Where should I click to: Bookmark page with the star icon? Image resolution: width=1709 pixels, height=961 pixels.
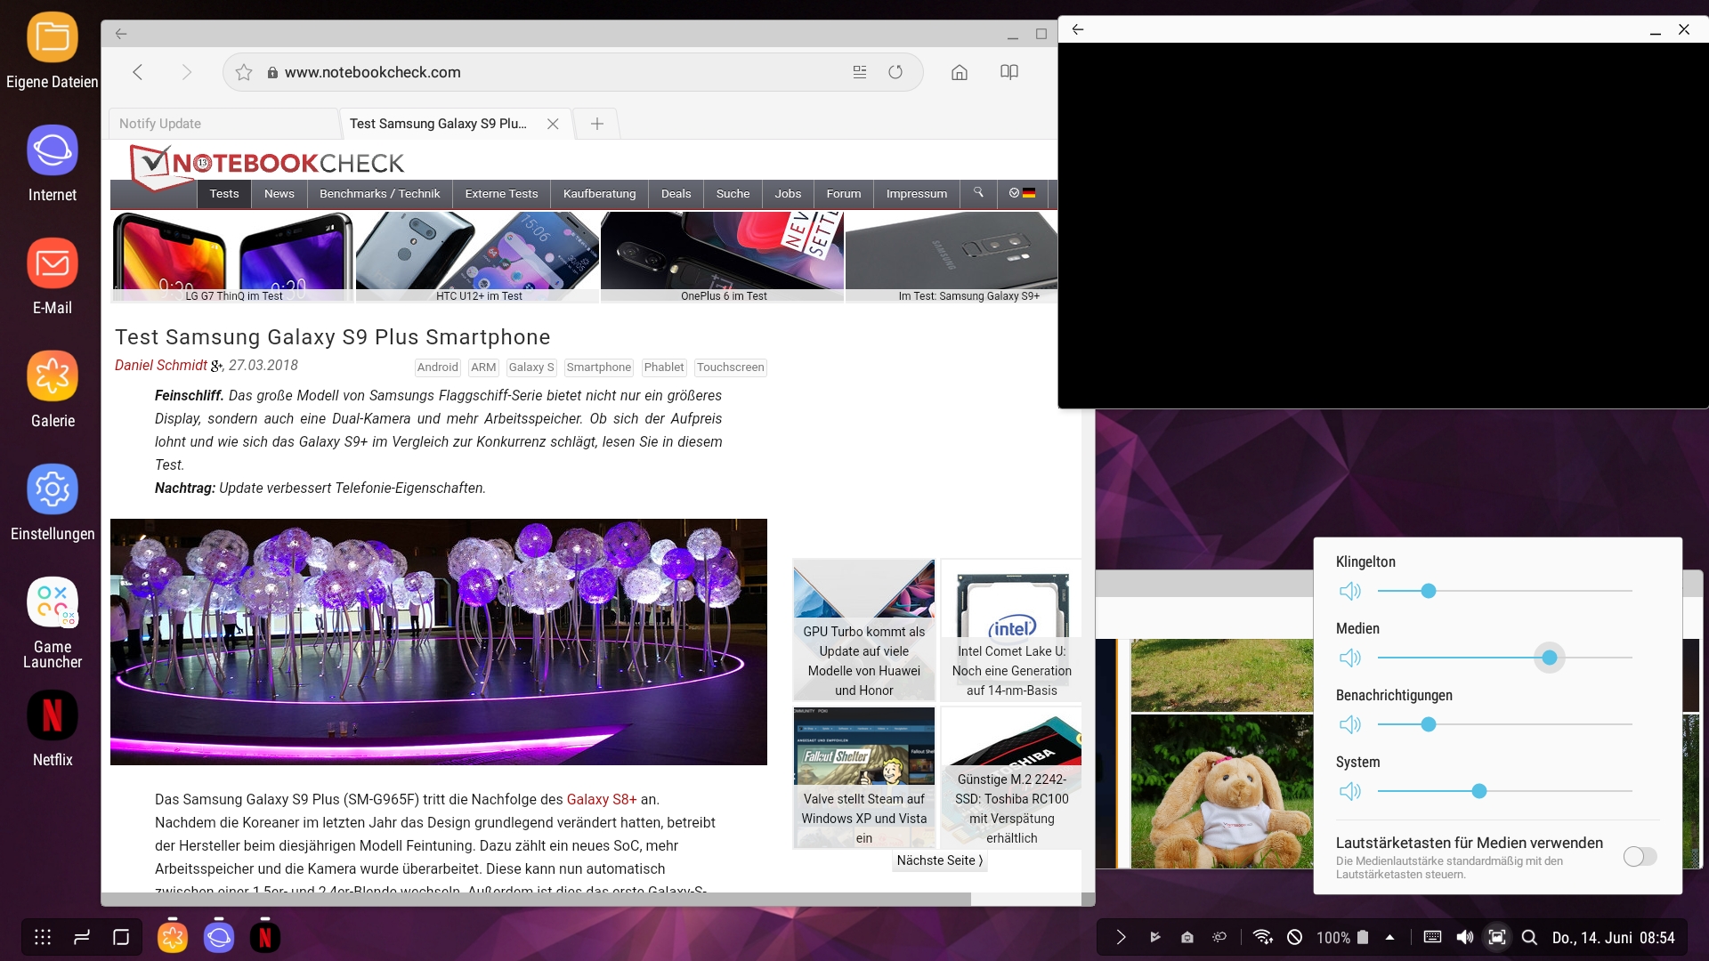coord(244,72)
